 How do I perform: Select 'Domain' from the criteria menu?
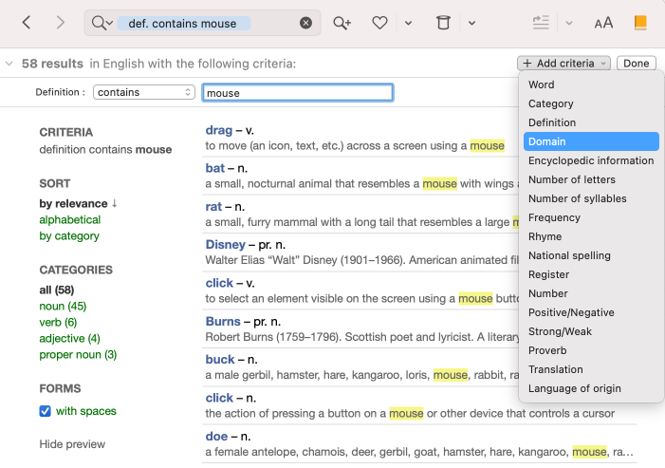[x=547, y=141]
